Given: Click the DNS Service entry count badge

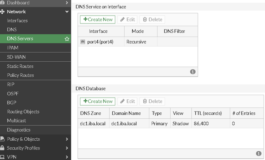Looking at the screenshot, I should [x=193, y=71].
